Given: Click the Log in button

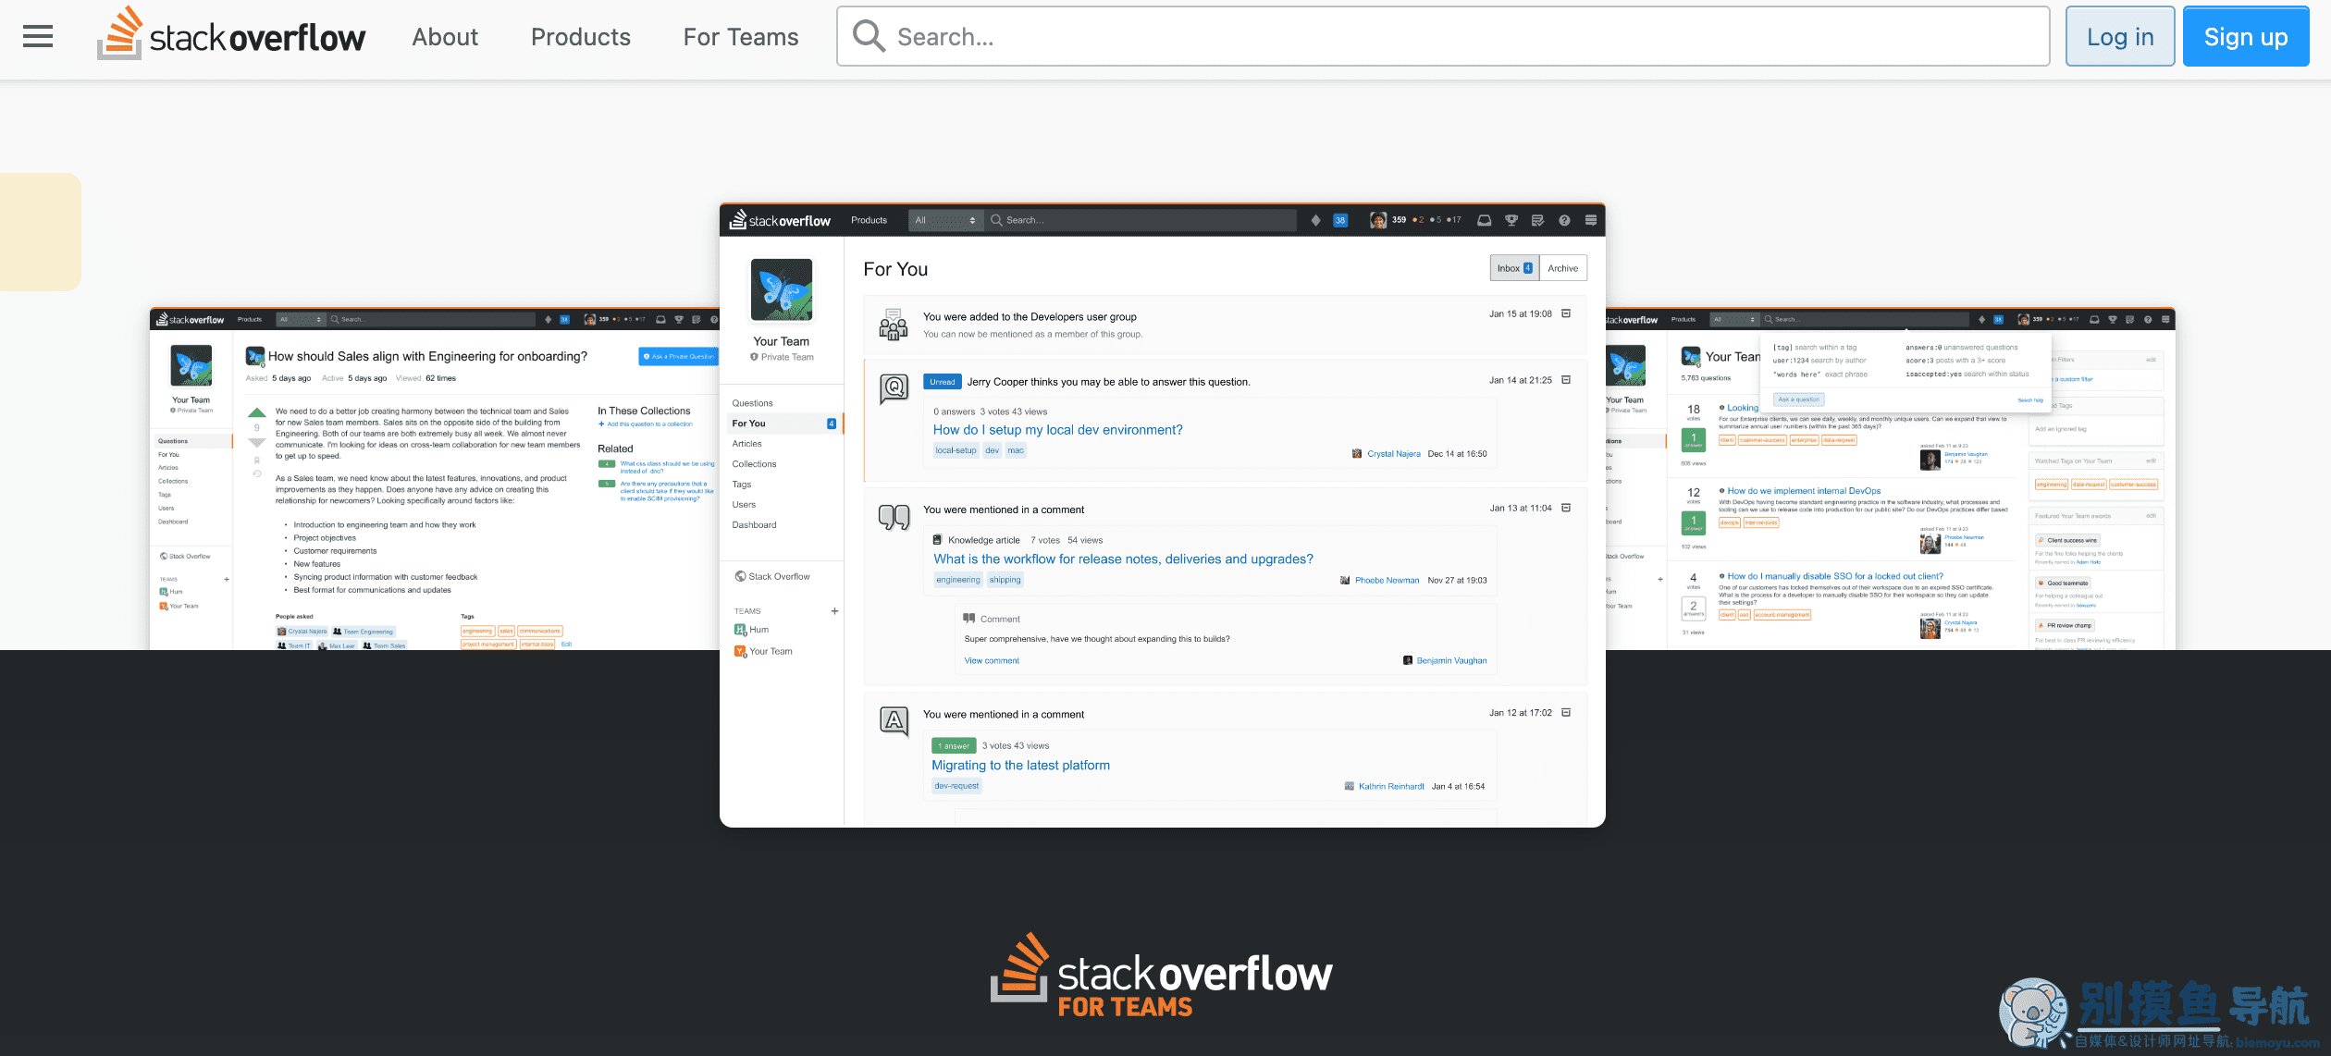Looking at the screenshot, I should coord(2120,36).
